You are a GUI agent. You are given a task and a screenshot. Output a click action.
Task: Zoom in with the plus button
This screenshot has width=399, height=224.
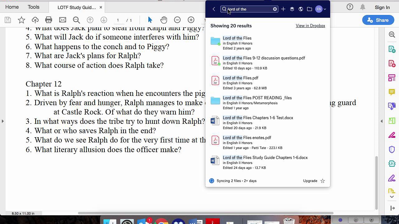pyautogui.click(x=191, y=20)
